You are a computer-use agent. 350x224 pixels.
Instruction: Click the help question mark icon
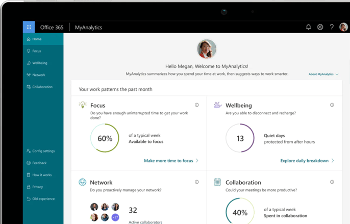click(332, 27)
